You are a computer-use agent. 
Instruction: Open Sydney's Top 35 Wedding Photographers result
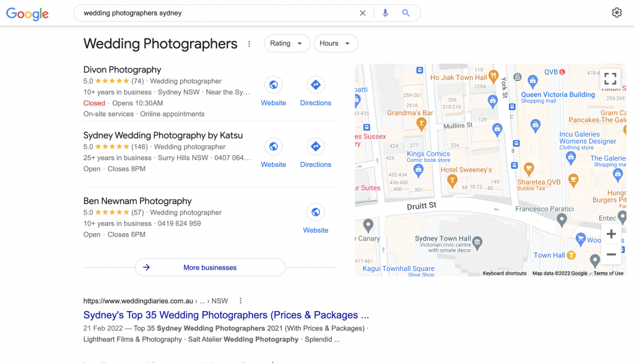coord(226,315)
